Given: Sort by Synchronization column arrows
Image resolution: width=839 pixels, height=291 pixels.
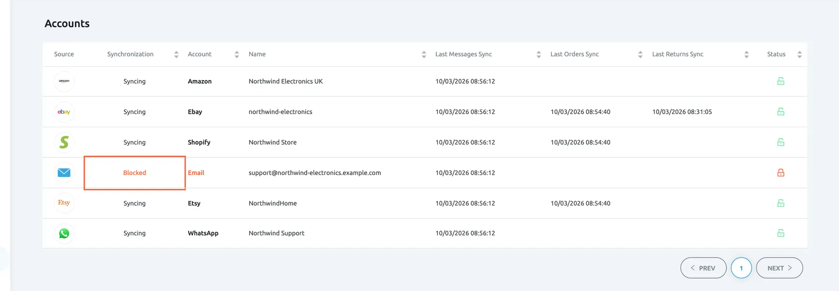Looking at the screenshot, I should pos(176,54).
